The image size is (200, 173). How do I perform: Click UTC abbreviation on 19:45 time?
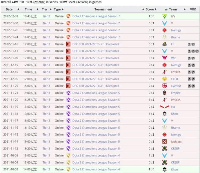pos(34,16)
